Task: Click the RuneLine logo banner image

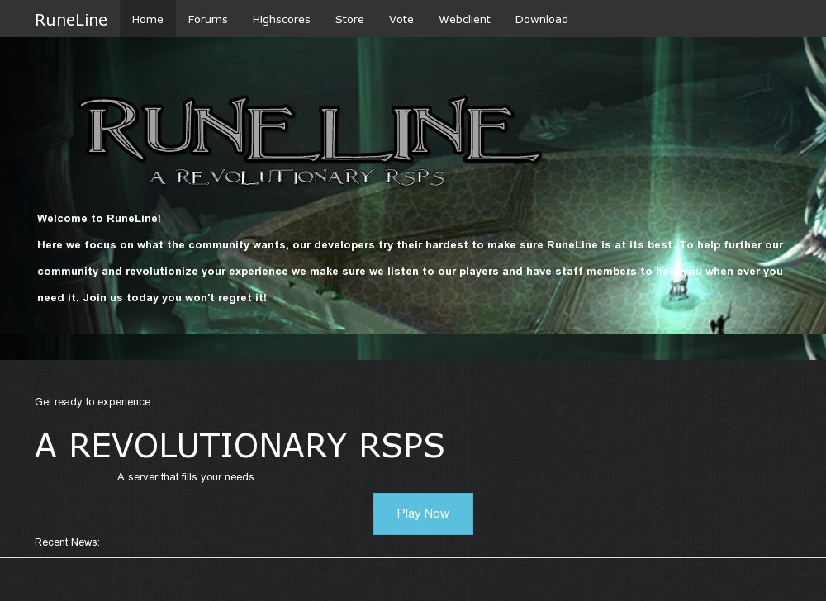Action: (310, 141)
